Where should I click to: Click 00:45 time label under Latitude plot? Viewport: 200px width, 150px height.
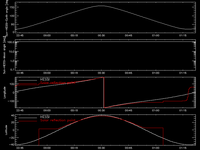(128, 148)
